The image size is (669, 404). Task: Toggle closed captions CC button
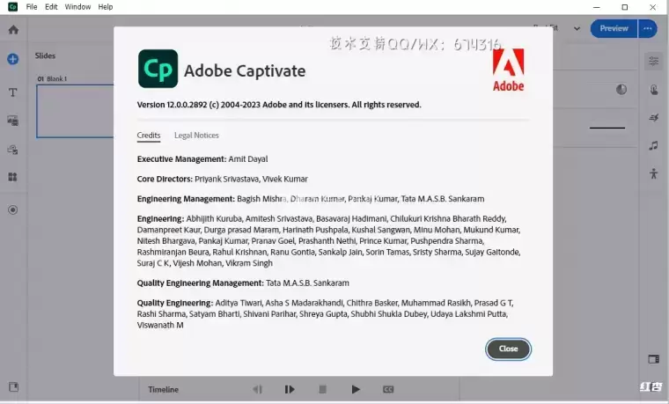[388, 389]
